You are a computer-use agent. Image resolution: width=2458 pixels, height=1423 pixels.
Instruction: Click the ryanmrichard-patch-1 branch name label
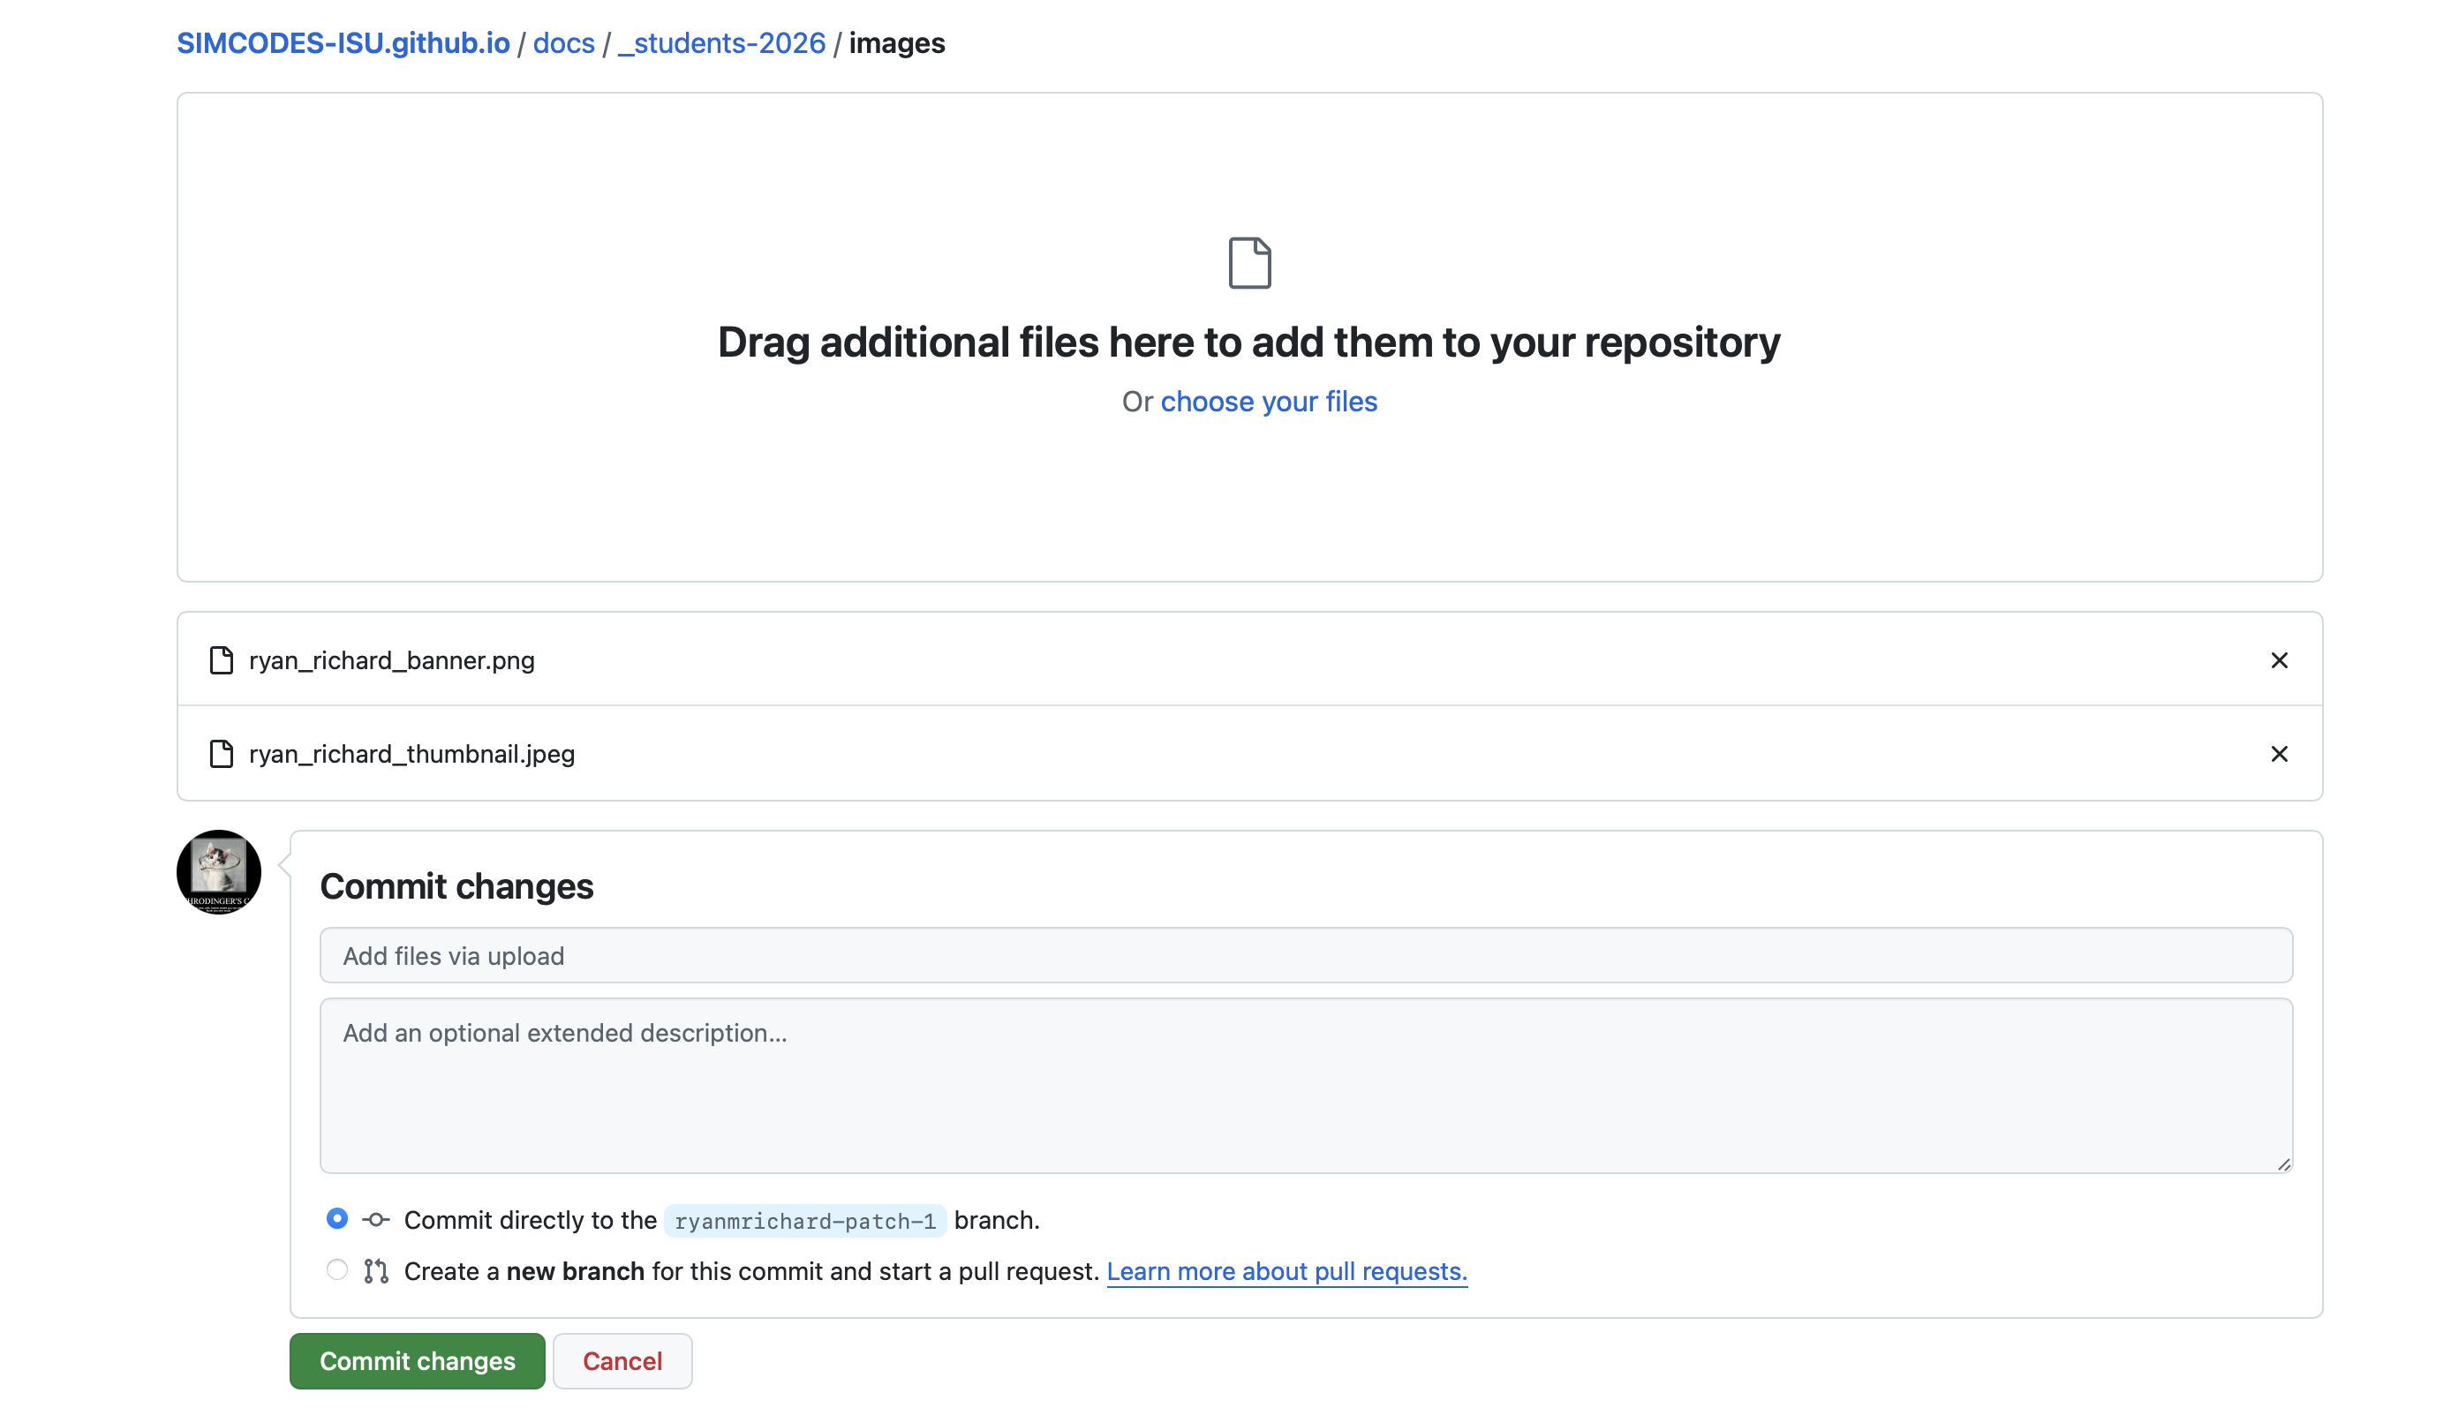pyautogui.click(x=803, y=1219)
